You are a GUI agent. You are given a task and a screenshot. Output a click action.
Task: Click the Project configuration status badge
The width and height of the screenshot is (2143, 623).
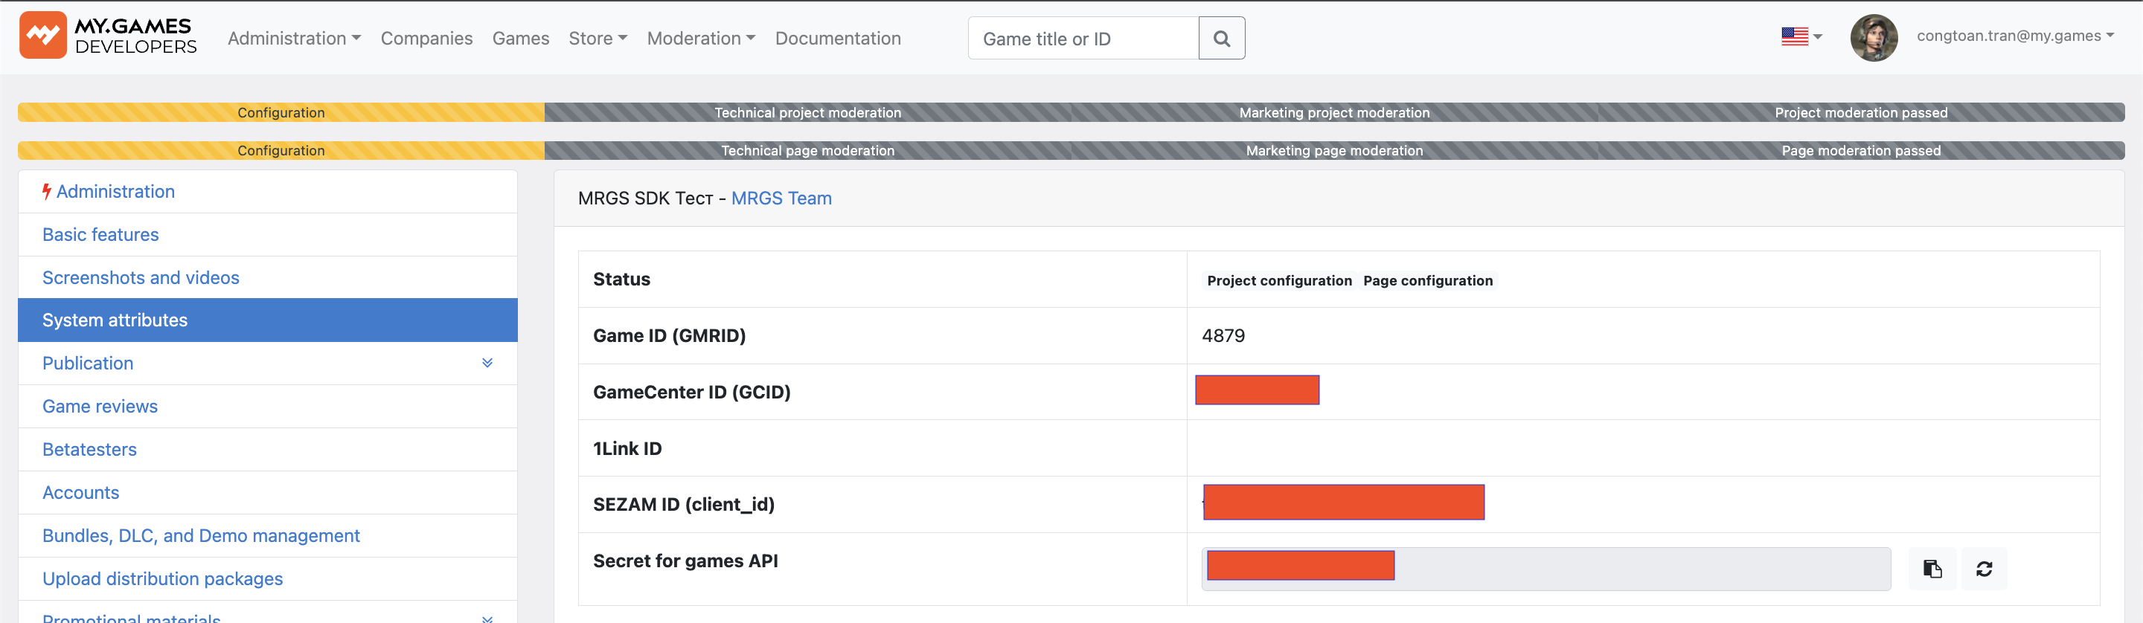[x=1278, y=281]
